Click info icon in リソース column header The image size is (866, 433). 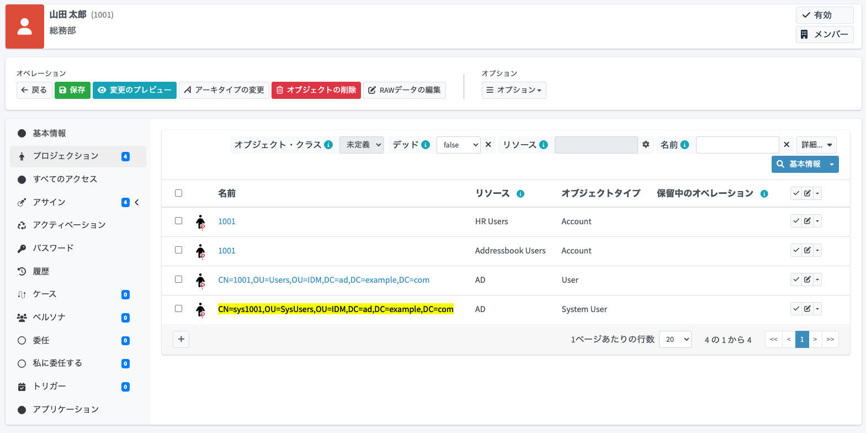pos(520,194)
